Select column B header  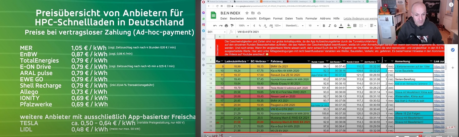coord(237,37)
